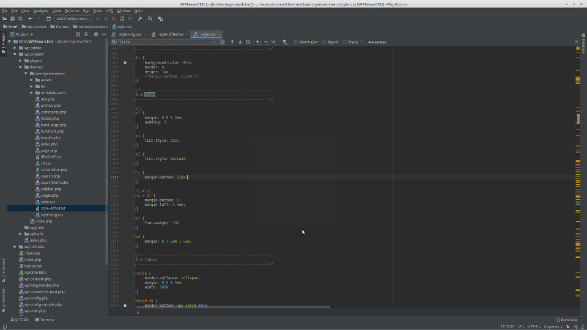Open the TODO tool window
Viewport: 587px width, 330px height.
click(x=20, y=320)
